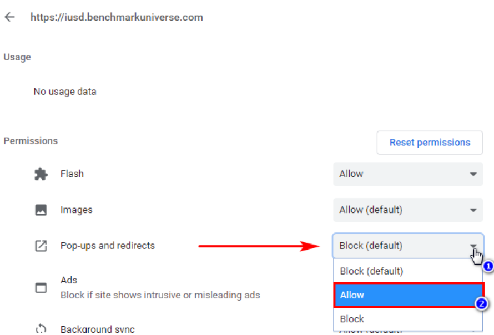Click the Reset permissions button
Image resolution: width=494 pixels, height=335 pixels.
(430, 143)
